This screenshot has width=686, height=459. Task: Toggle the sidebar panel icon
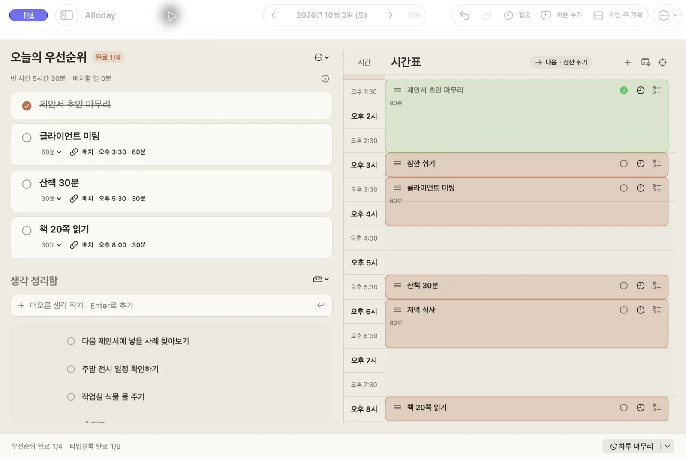coord(66,15)
